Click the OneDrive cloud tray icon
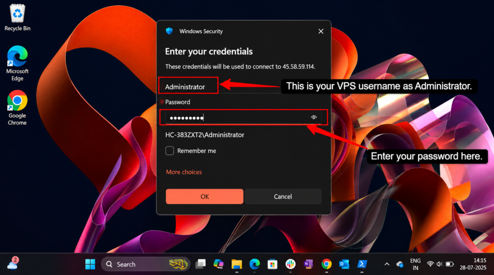The image size is (494, 275). click(x=400, y=264)
